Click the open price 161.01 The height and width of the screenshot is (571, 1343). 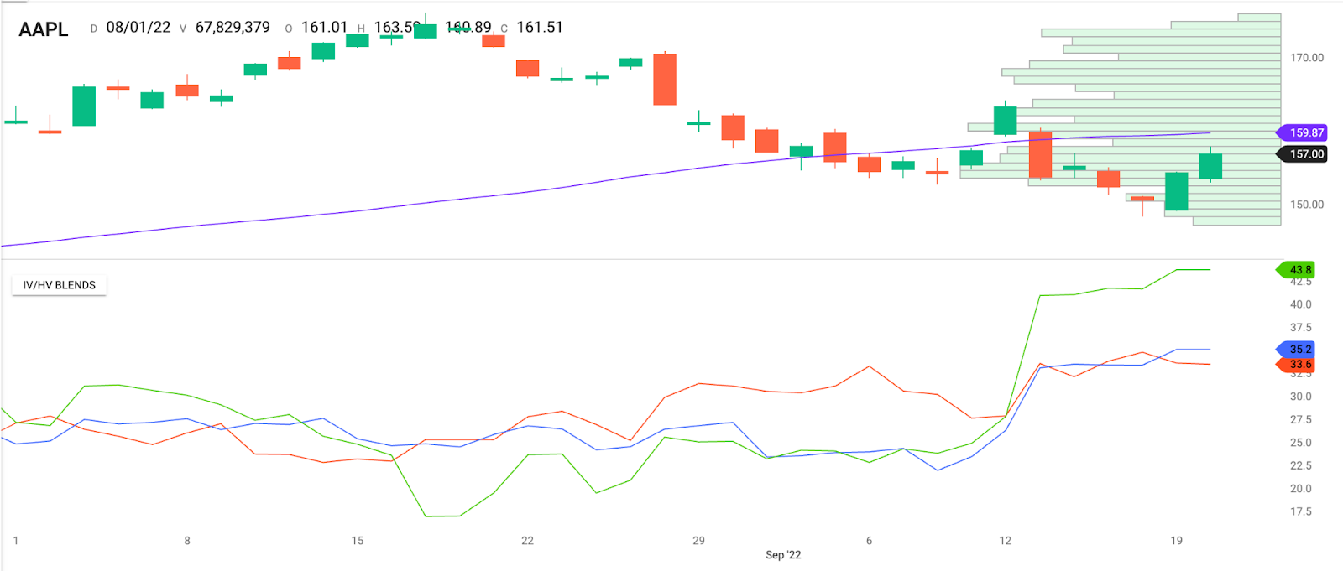click(x=324, y=28)
